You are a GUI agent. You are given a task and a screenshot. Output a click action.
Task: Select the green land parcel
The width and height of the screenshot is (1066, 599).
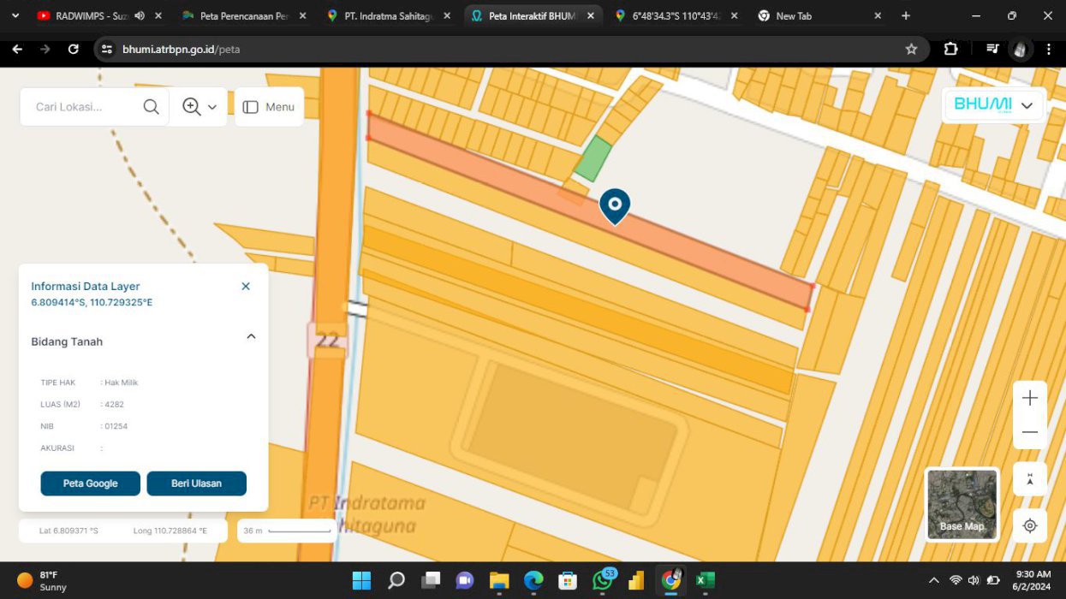593,159
